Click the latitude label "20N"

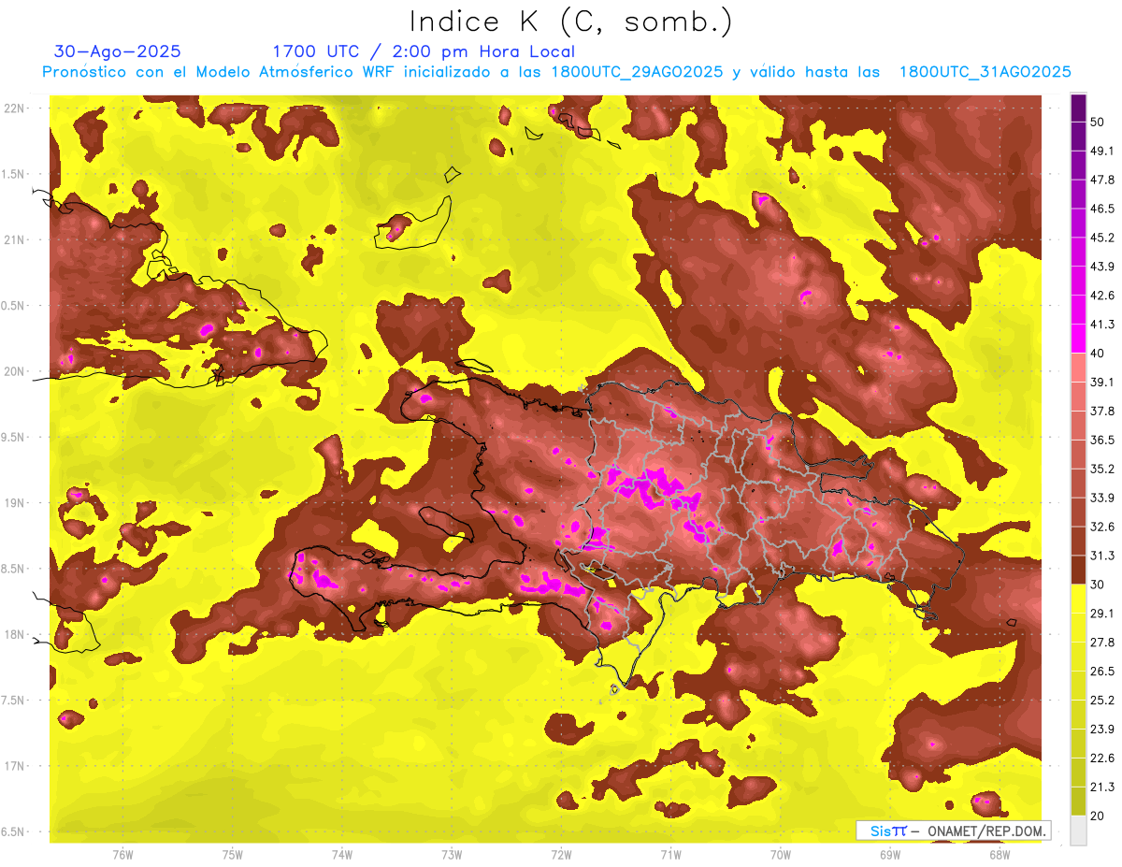[x=15, y=372]
